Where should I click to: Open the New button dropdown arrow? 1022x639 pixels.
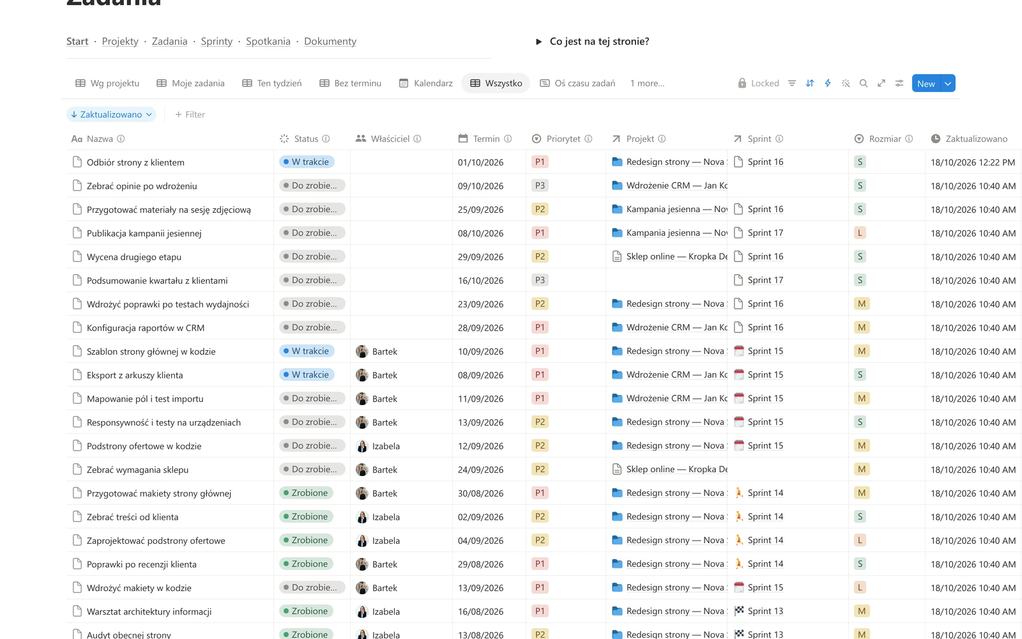(948, 84)
